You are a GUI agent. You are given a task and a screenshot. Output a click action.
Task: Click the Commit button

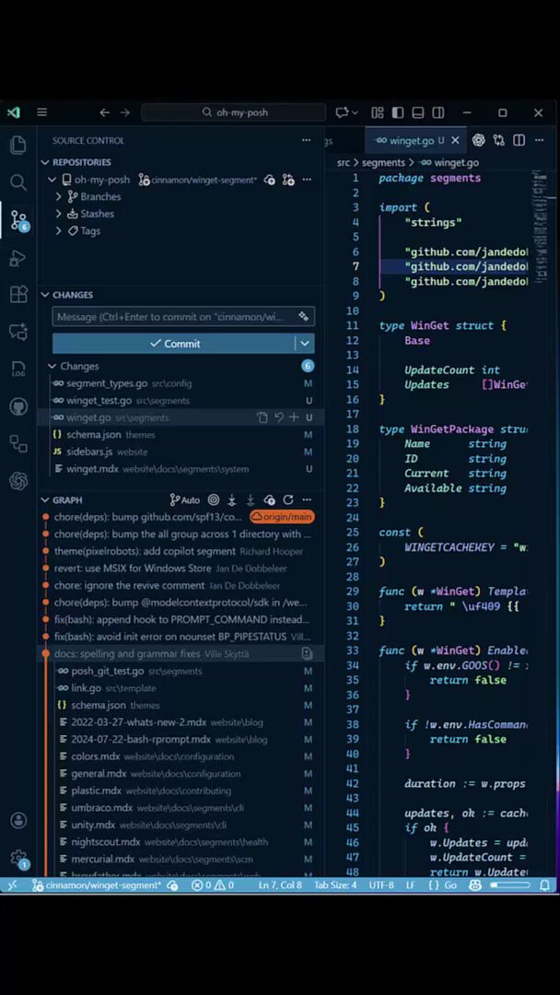(174, 344)
